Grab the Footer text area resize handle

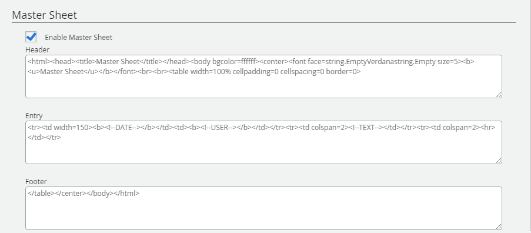pyautogui.click(x=499, y=227)
